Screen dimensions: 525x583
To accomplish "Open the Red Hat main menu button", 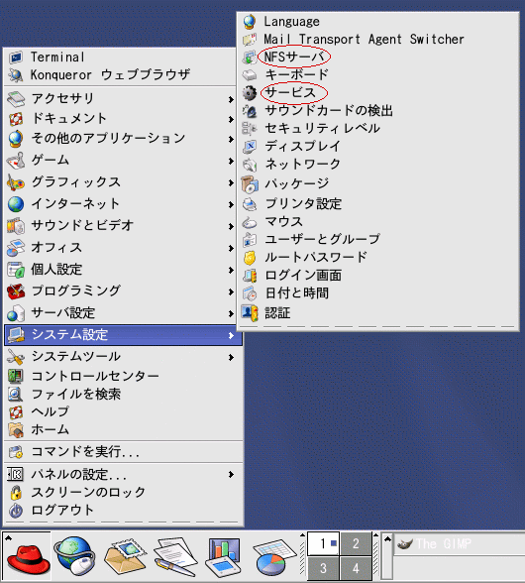I will click(x=27, y=556).
